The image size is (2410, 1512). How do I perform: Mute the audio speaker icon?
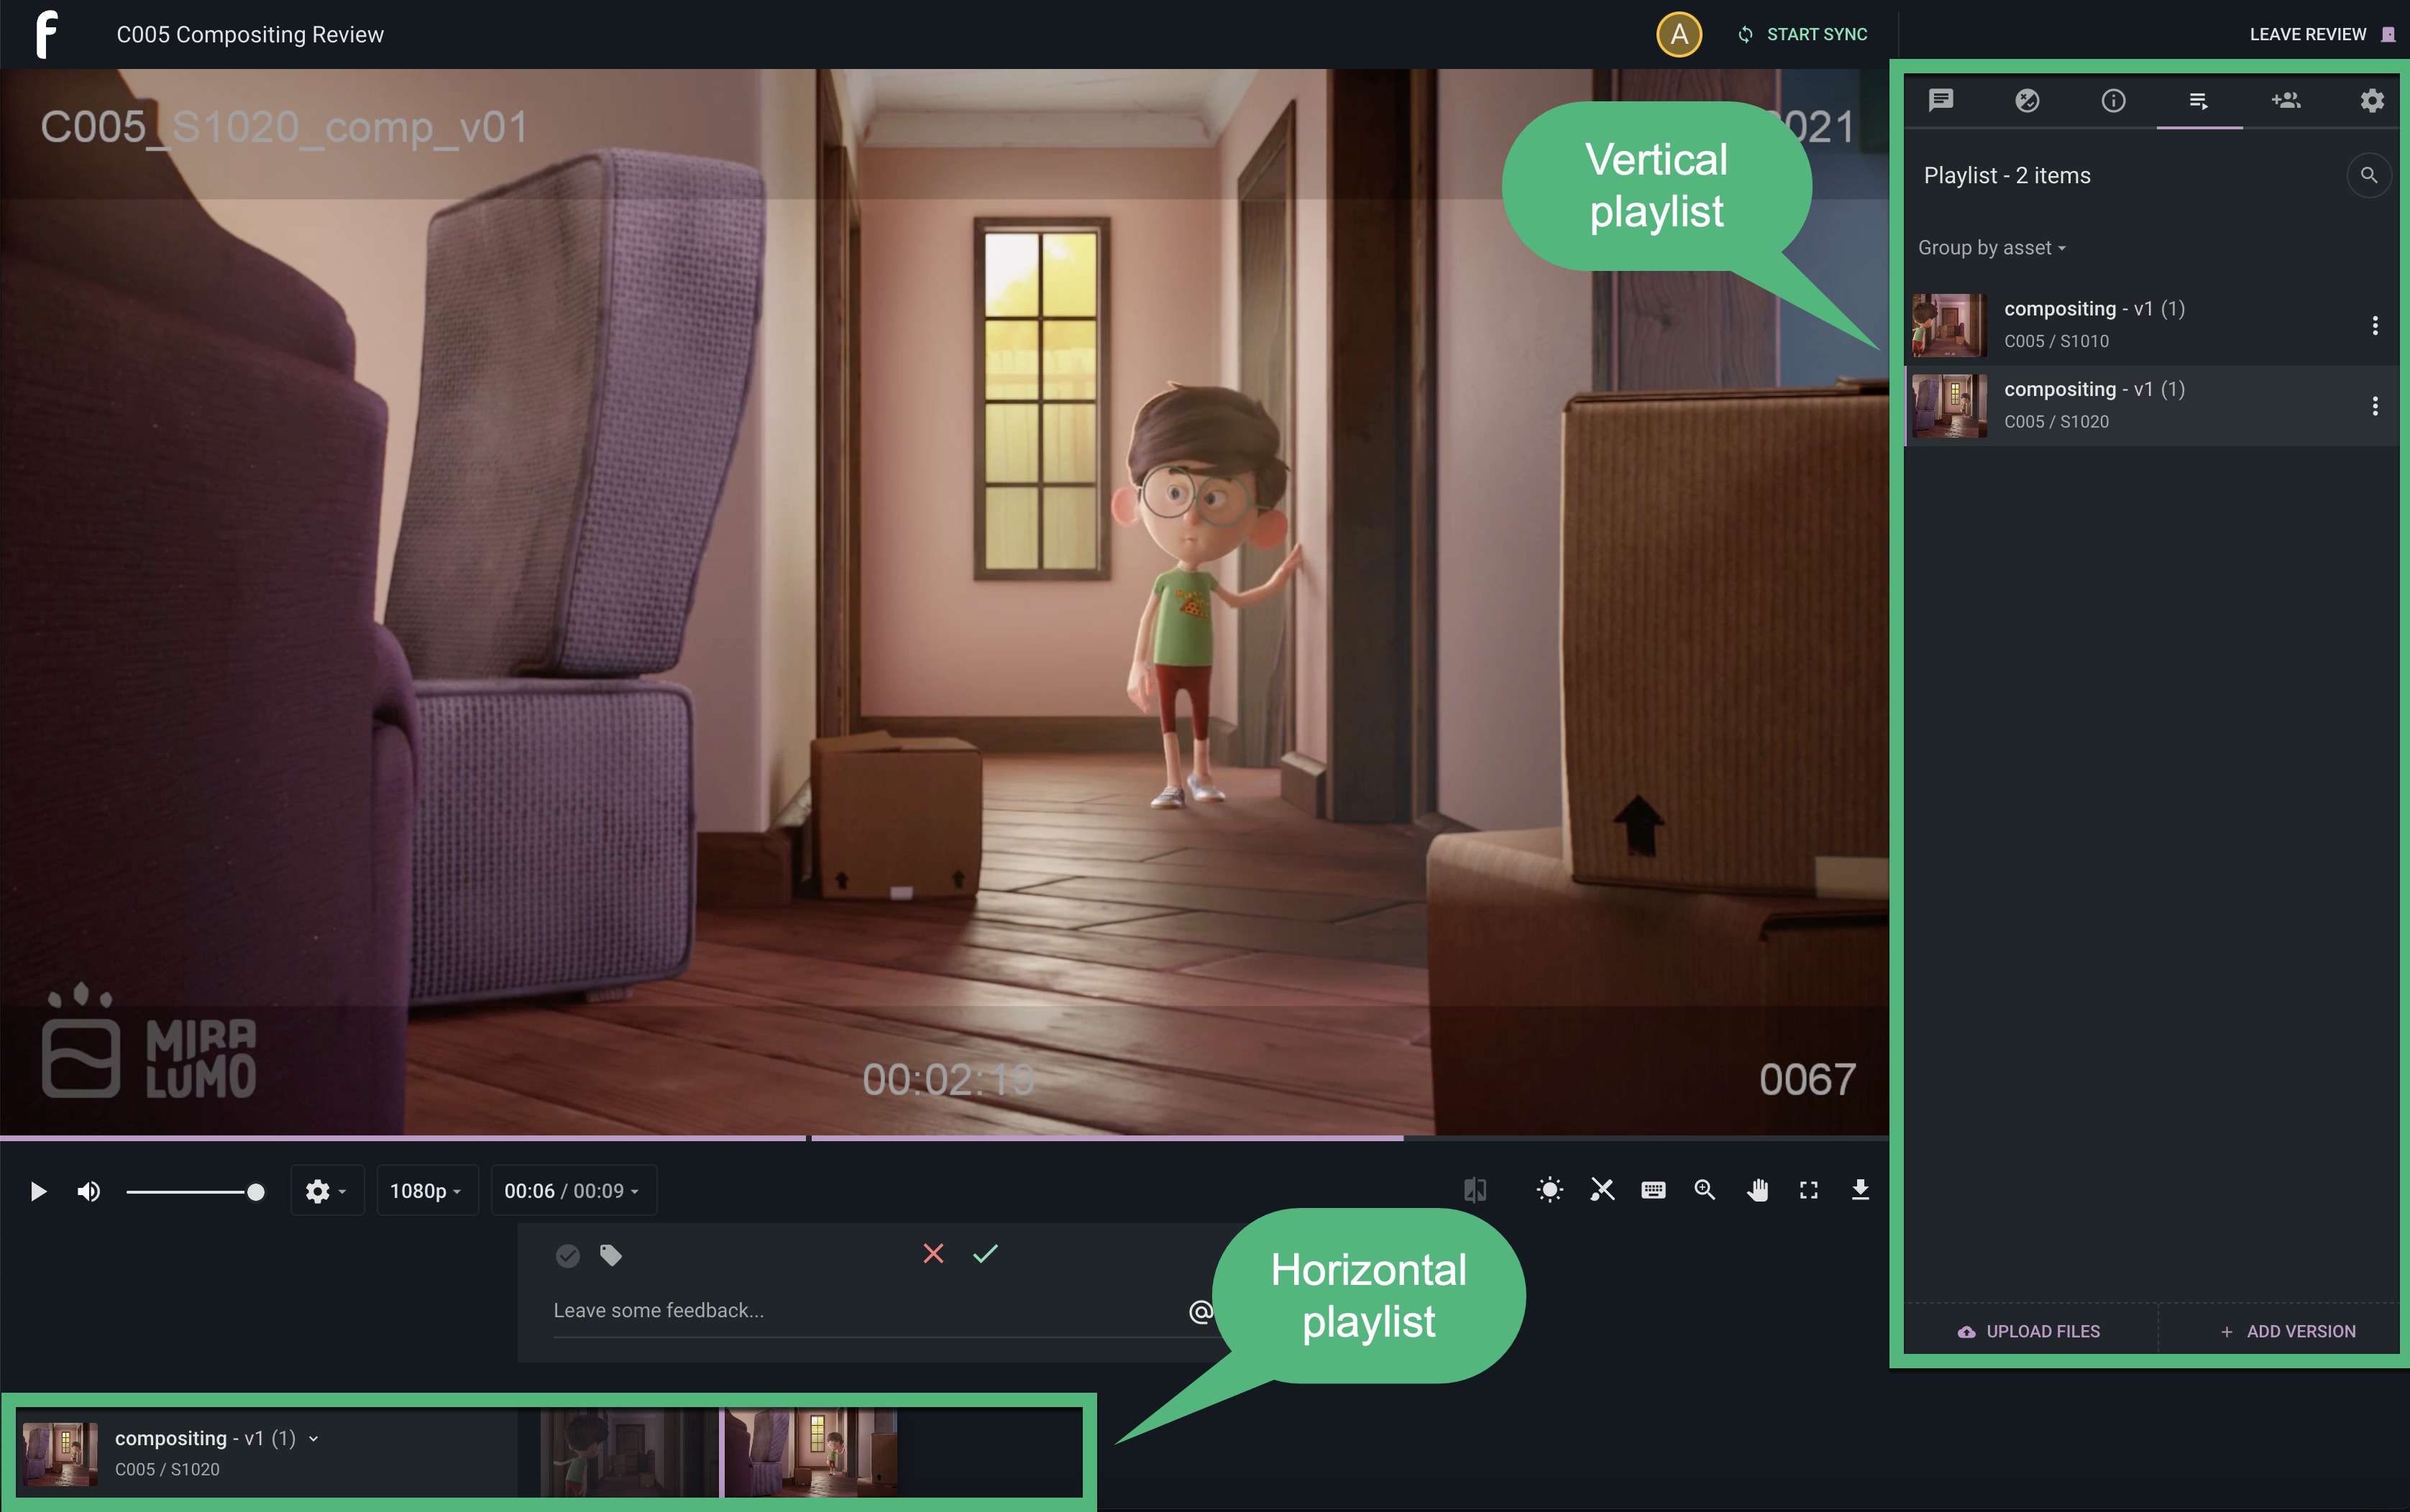(x=89, y=1191)
